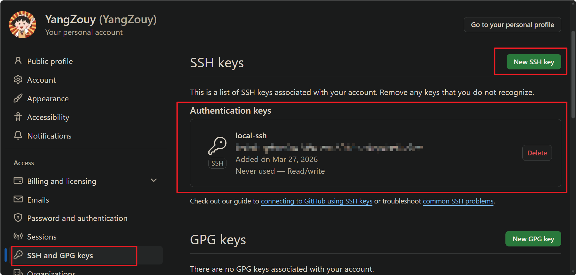Open the Sessions settings page
Screen dimensions: 576x275
pyautogui.click(x=42, y=237)
